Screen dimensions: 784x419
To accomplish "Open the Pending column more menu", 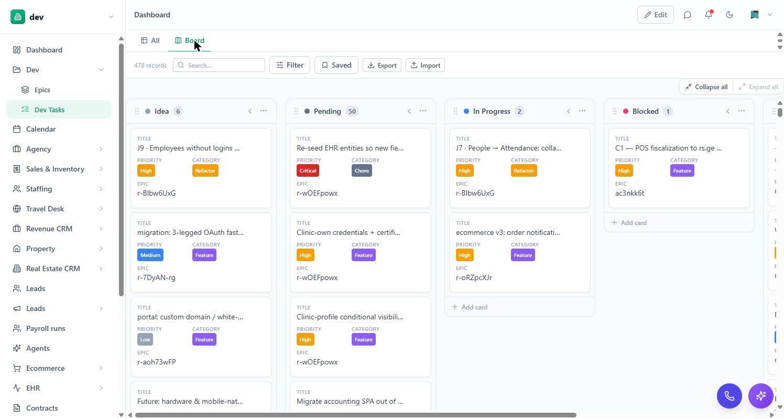I will 423,111.
